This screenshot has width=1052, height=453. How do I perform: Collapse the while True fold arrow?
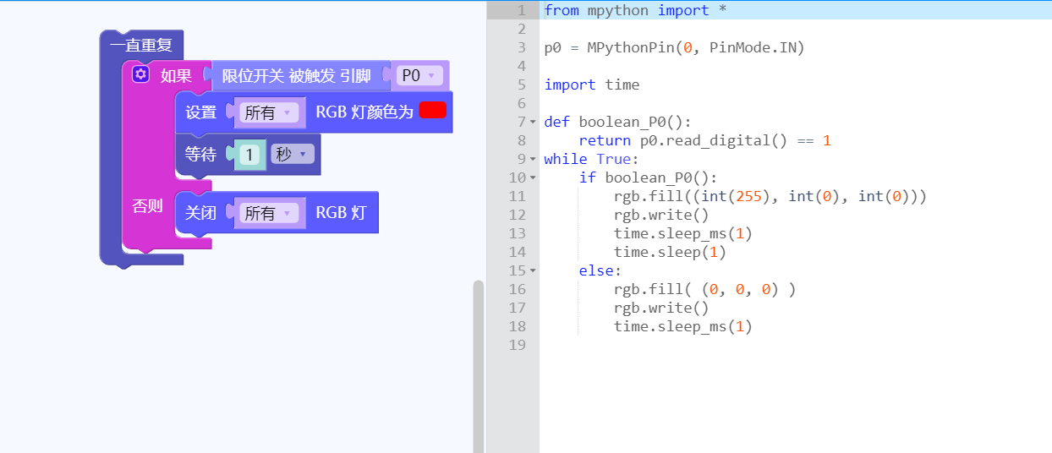pyautogui.click(x=533, y=159)
